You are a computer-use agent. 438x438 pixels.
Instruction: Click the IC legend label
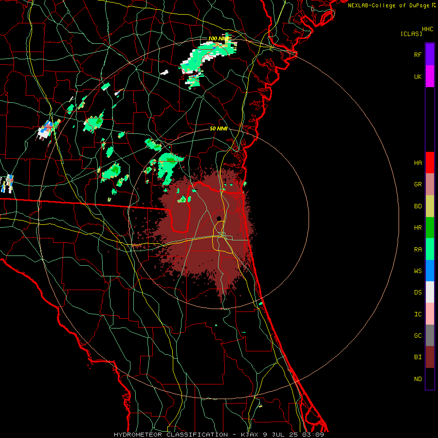coord(418,314)
